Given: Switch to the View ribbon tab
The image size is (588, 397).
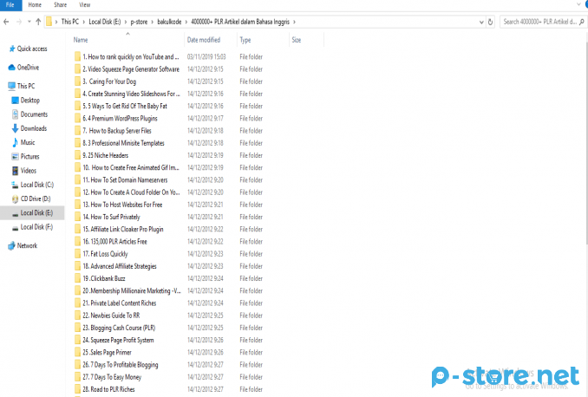Looking at the screenshot, I should pyautogui.click(x=85, y=4).
